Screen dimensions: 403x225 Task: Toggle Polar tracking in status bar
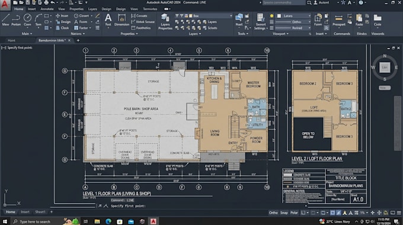[294, 213]
